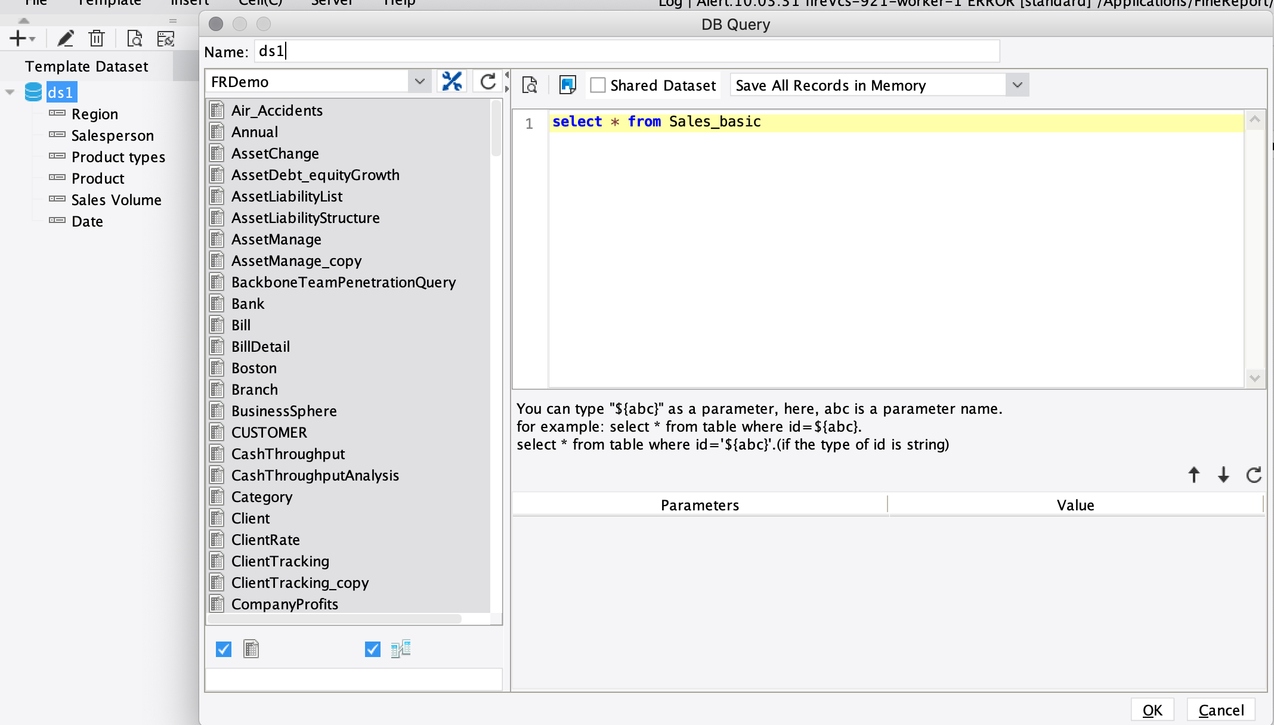
Task: Refresh the database table list
Action: [488, 82]
